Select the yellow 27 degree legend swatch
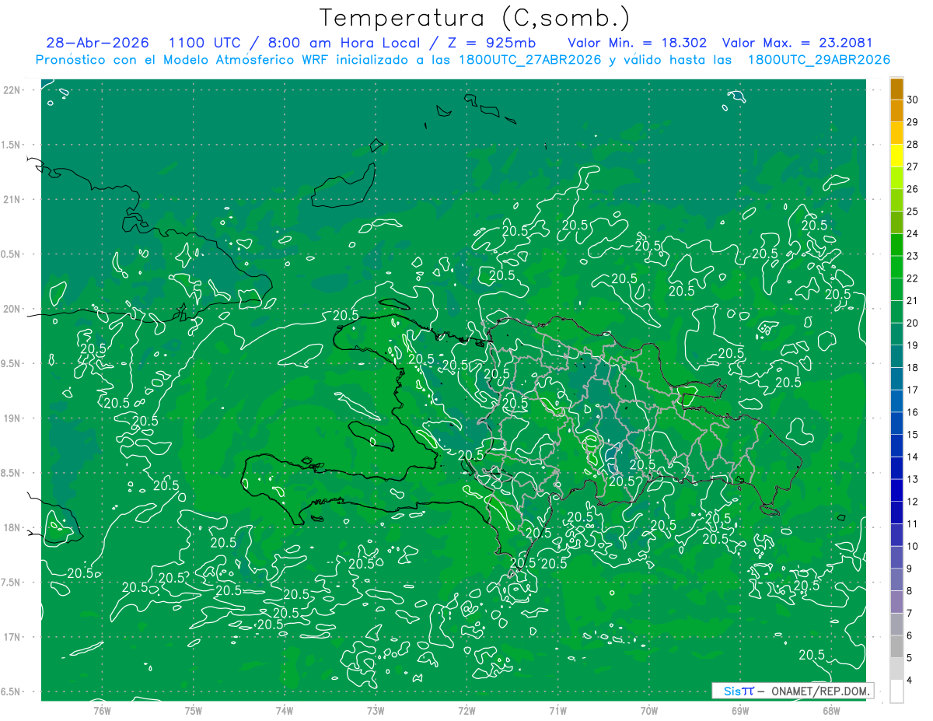This screenshot has width=933, height=721. (896, 156)
